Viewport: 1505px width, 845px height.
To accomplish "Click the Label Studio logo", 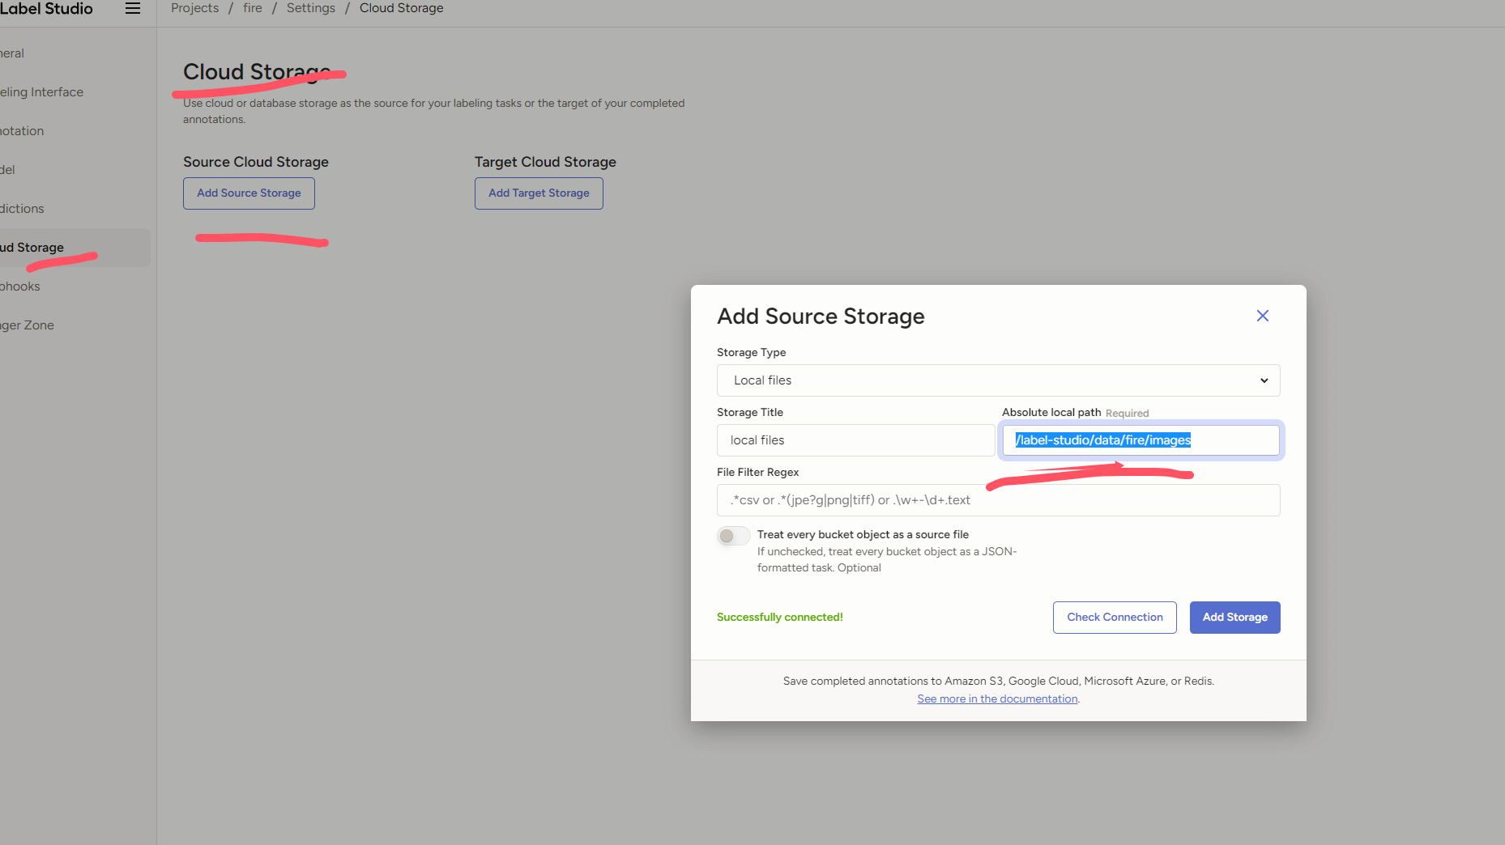I will (x=46, y=9).
